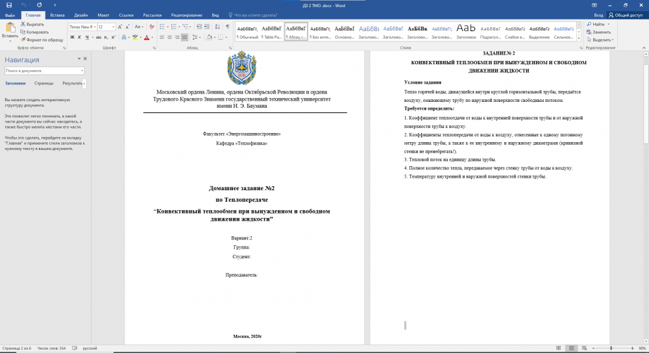The width and height of the screenshot is (649, 353).
Task: Open the Times New Roman font dropdown
Action: click(94, 27)
